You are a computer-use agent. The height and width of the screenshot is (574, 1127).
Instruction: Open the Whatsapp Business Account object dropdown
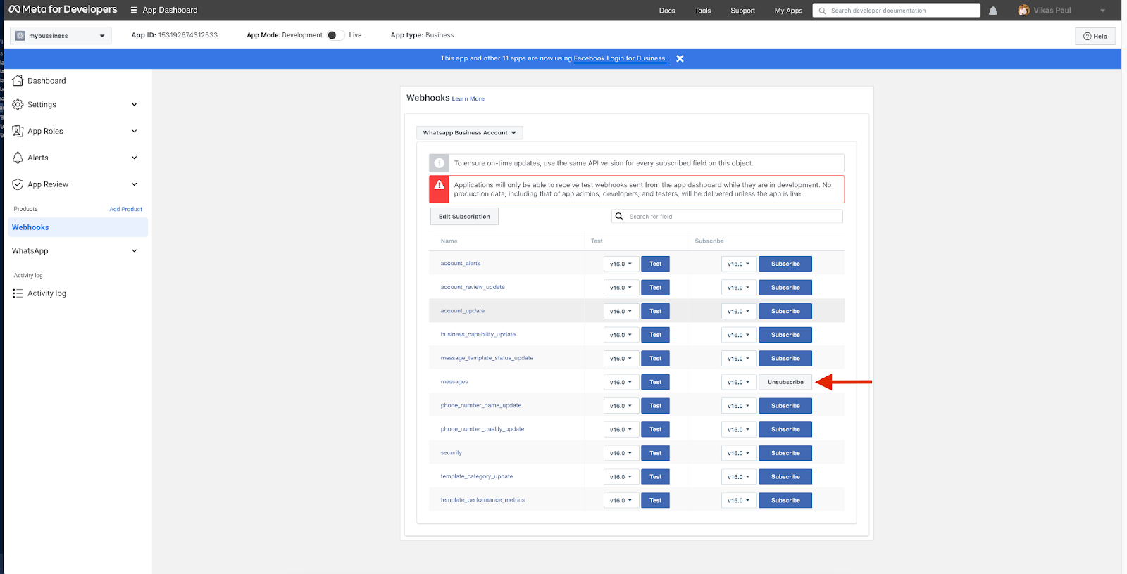pyautogui.click(x=469, y=132)
